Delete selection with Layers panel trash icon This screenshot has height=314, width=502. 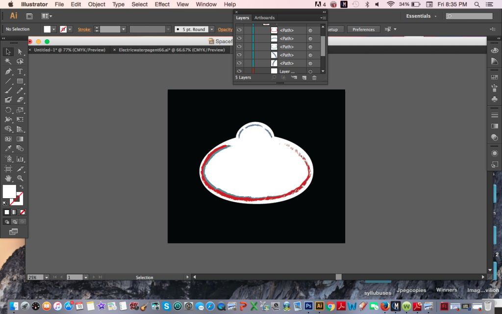pos(314,78)
